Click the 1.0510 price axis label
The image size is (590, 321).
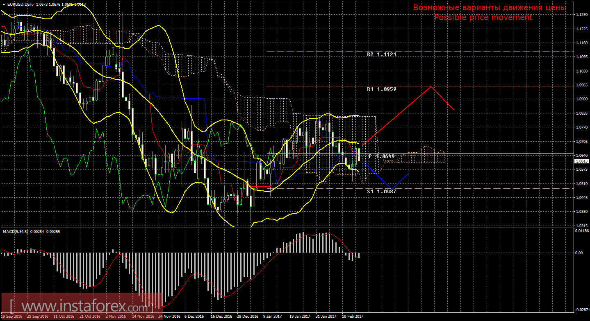point(581,183)
